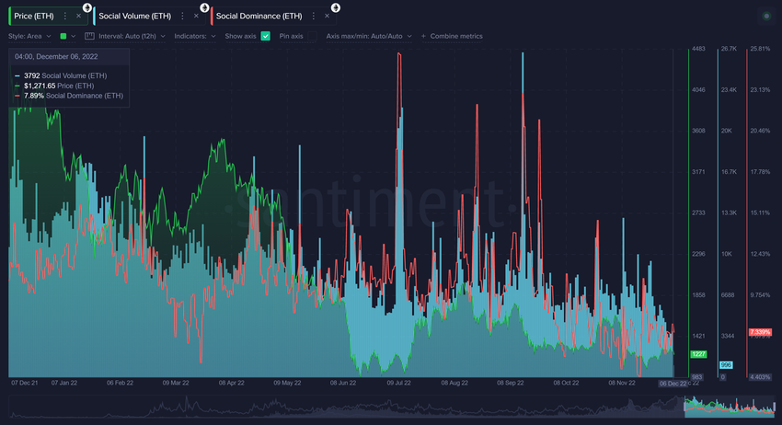Viewport: 782px width, 425px height.
Task: Expand the Style: Area dropdown
Action: coord(29,36)
